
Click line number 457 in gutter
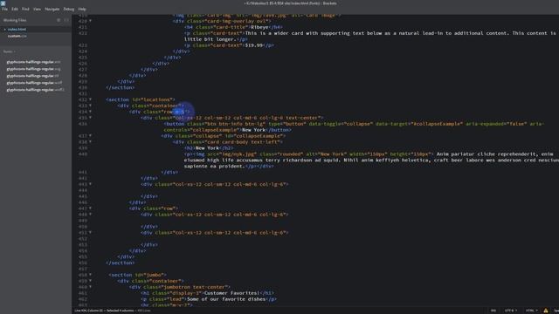tap(83, 270)
